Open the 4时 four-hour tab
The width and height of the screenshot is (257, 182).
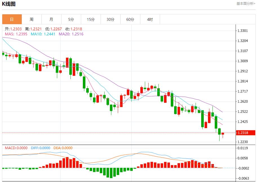click(x=150, y=19)
